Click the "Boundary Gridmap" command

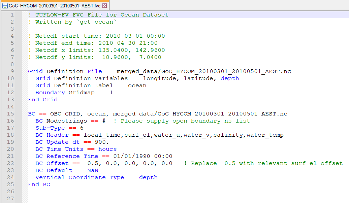tap(65, 93)
